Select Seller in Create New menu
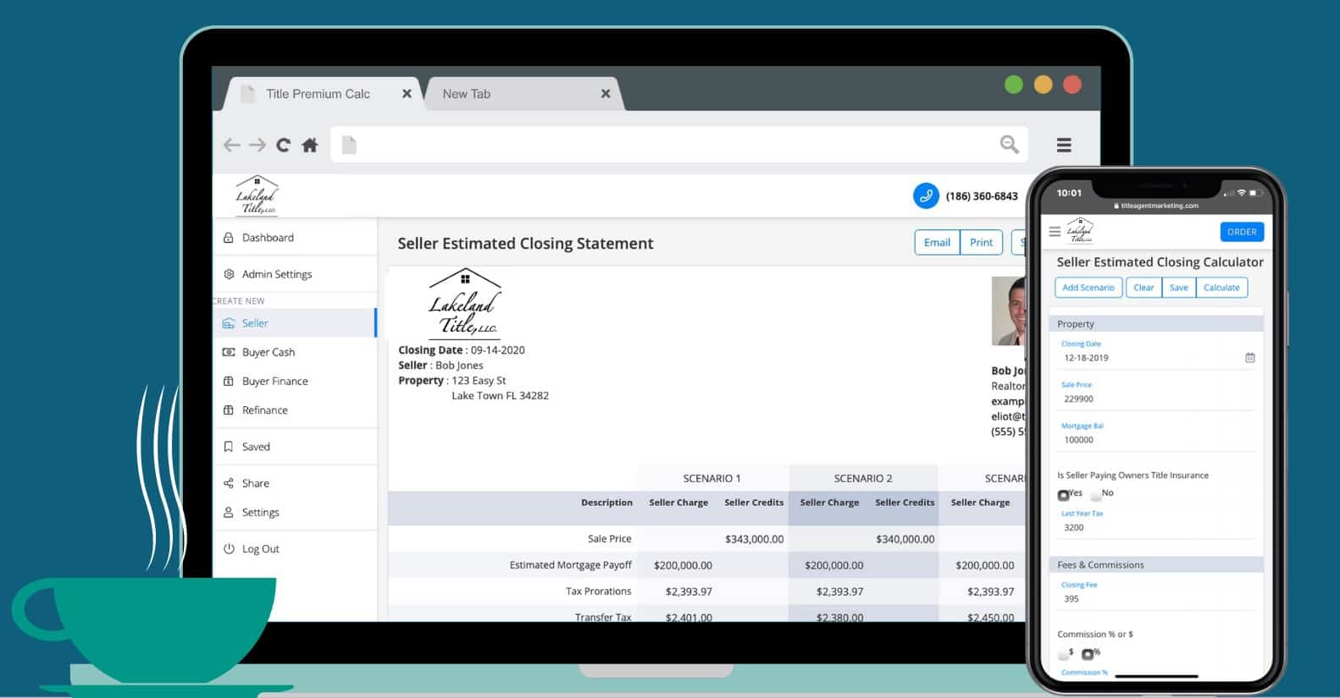The height and width of the screenshot is (698, 1340). [295, 323]
